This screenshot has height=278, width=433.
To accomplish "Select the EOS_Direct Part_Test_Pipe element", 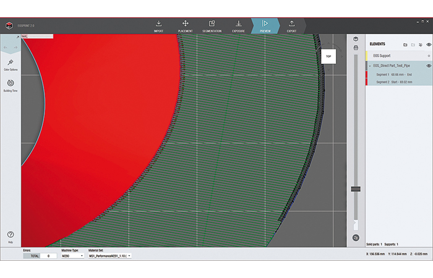I will [399, 65].
